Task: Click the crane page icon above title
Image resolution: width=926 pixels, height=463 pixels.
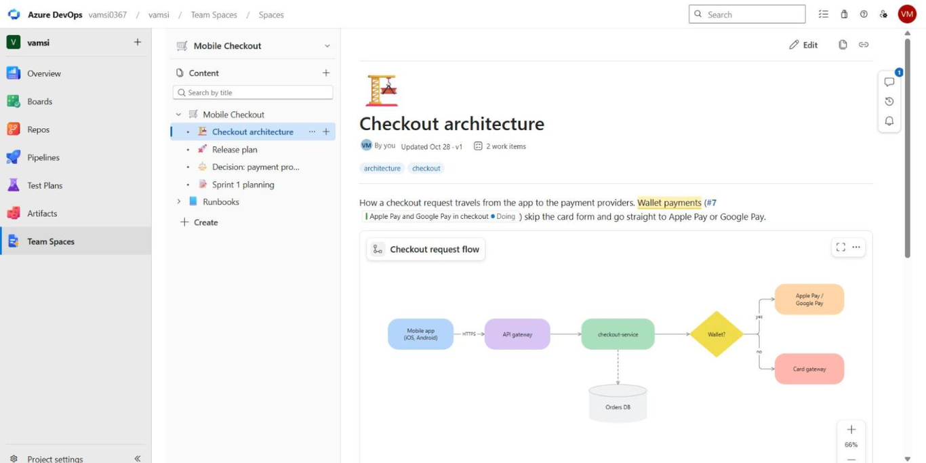Action: tap(382, 90)
